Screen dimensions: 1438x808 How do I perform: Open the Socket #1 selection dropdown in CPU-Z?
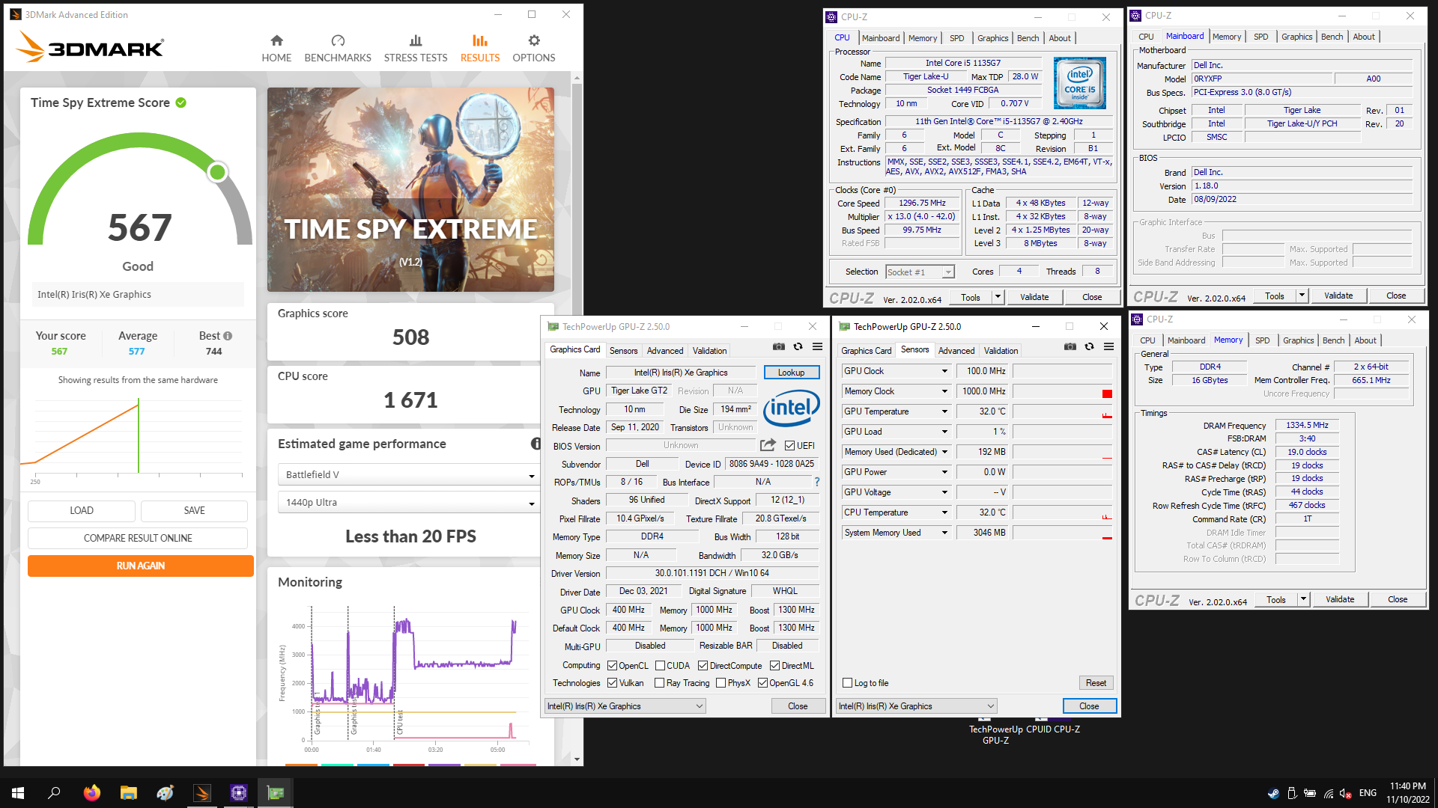pyautogui.click(x=920, y=272)
